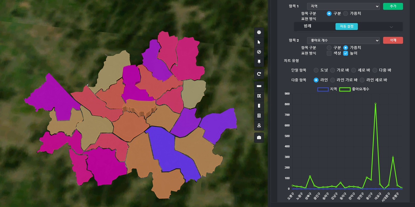The height and width of the screenshot is (207, 415).
Task: Take a screenshot with camera icon
Action: click(259, 138)
